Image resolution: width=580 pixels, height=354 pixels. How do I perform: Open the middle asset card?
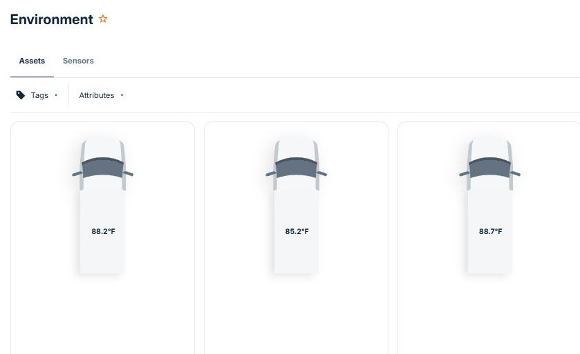[x=296, y=238]
